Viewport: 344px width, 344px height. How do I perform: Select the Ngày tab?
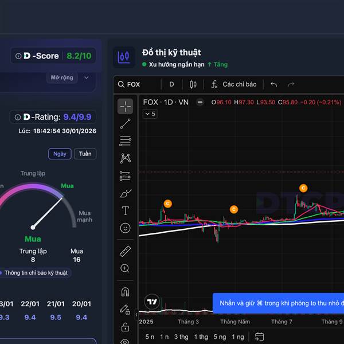click(60, 154)
